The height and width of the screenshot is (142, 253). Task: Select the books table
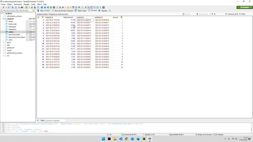point(11,21)
